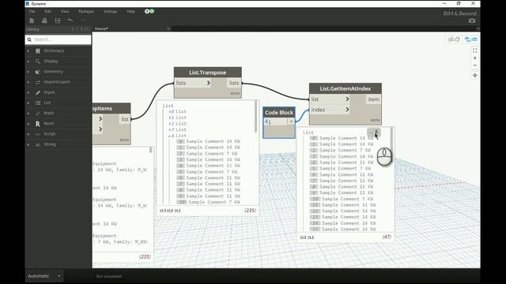The image size is (506, 284).
Task: Switch to graph view navigation mode
Action: pos(470,39)
